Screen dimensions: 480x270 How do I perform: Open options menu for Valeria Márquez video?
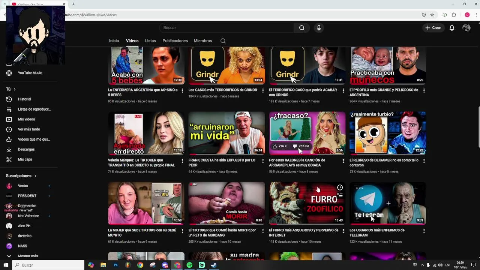coord(183,161)
